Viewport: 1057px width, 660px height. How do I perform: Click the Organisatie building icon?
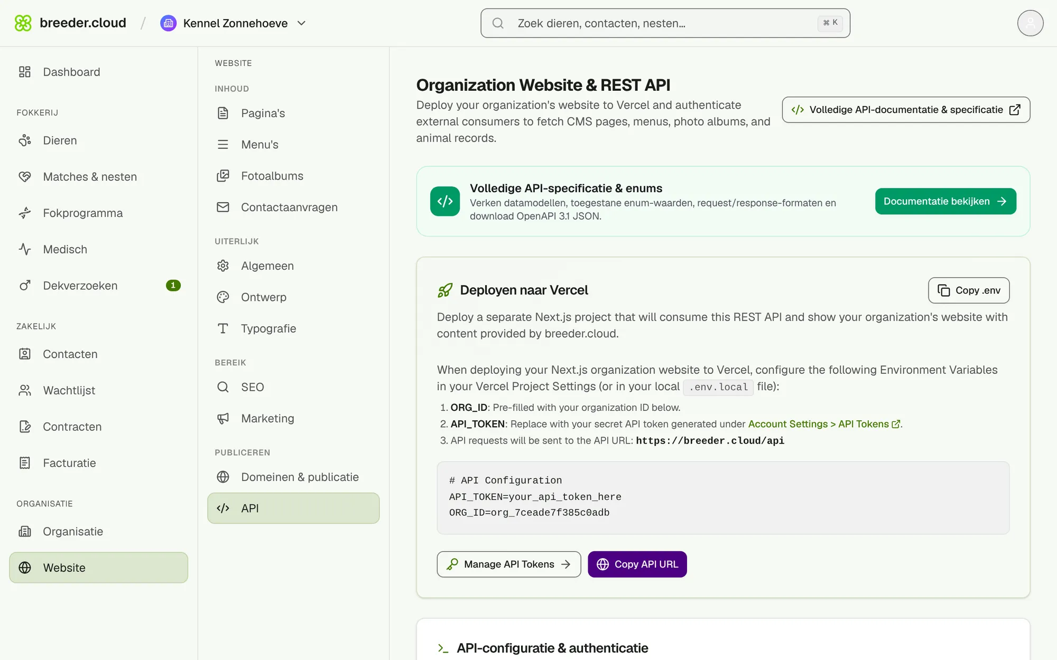25,531
